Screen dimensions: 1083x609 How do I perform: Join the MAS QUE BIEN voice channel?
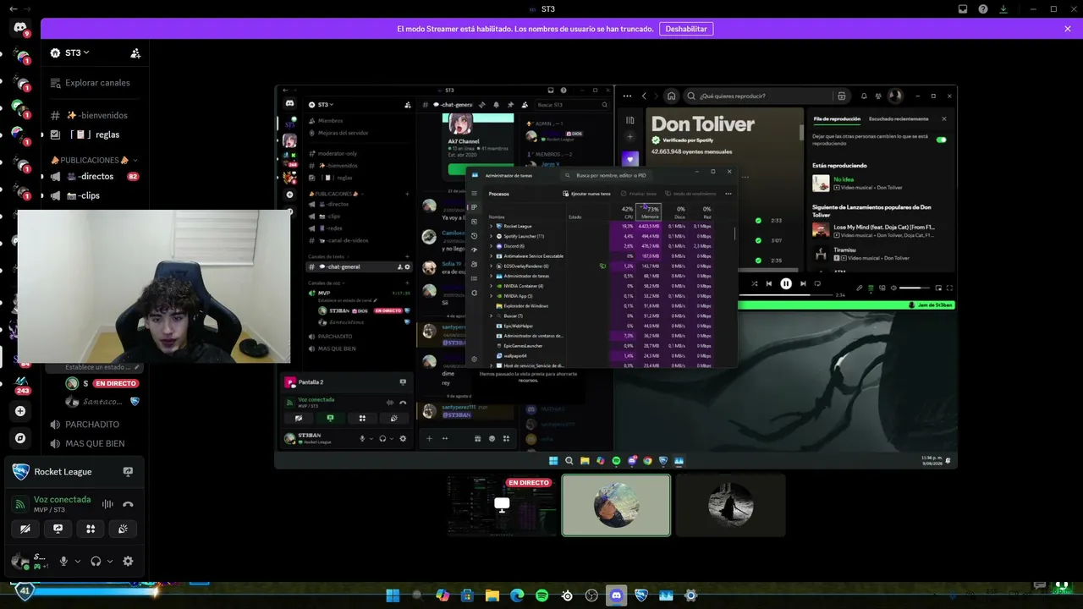95,443
